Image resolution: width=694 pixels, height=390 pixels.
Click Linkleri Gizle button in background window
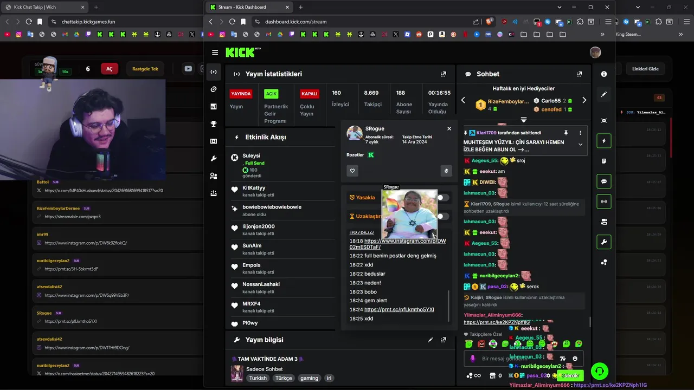click(x=645, y=69)
